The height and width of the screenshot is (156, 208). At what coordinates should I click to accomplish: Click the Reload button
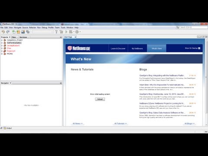pos(100,99)
